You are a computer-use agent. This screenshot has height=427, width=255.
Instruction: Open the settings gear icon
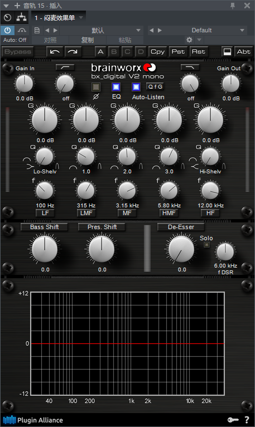189,40
